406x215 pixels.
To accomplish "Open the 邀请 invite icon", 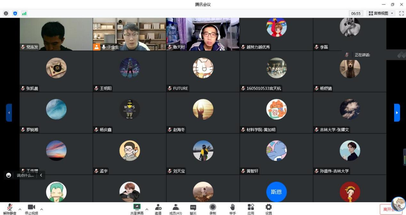I will pos(158,208).
